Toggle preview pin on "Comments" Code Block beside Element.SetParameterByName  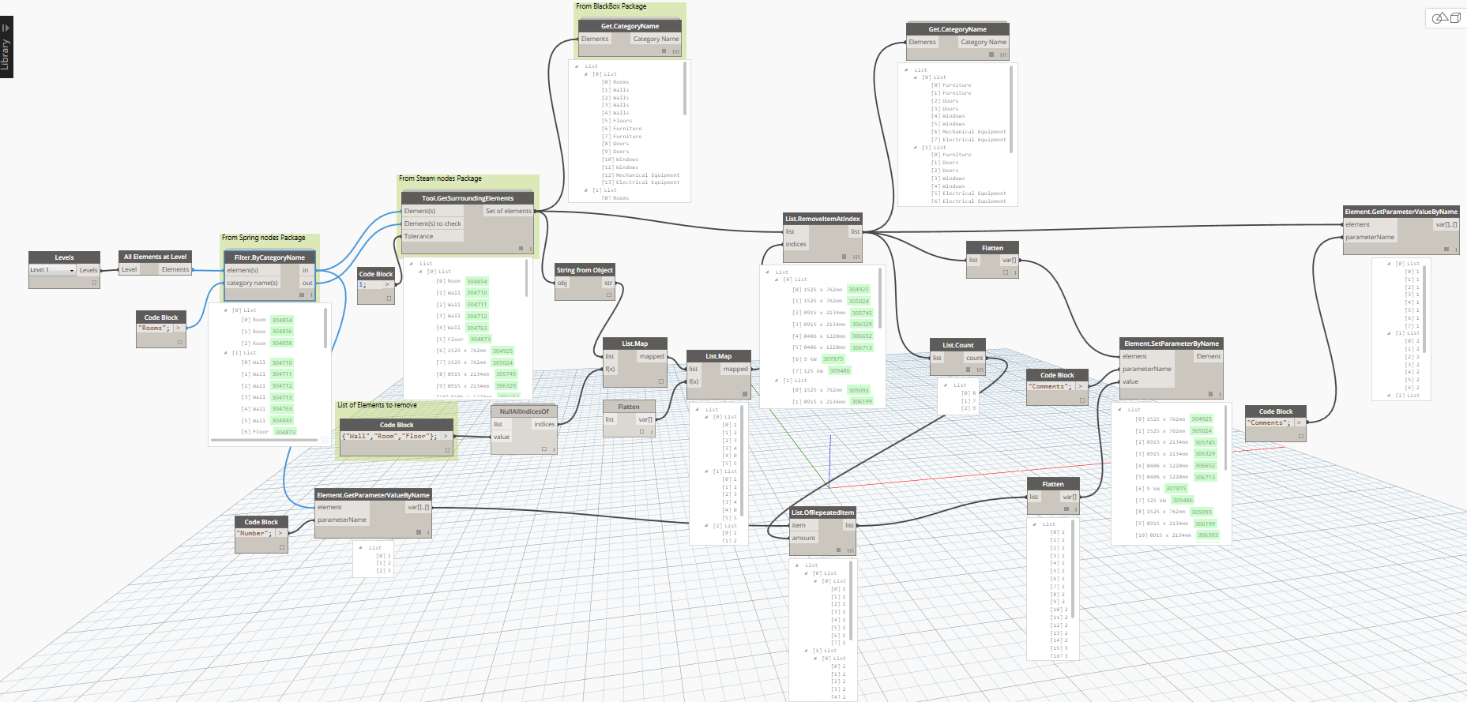pyautogui.click(x=1082, y=400)
